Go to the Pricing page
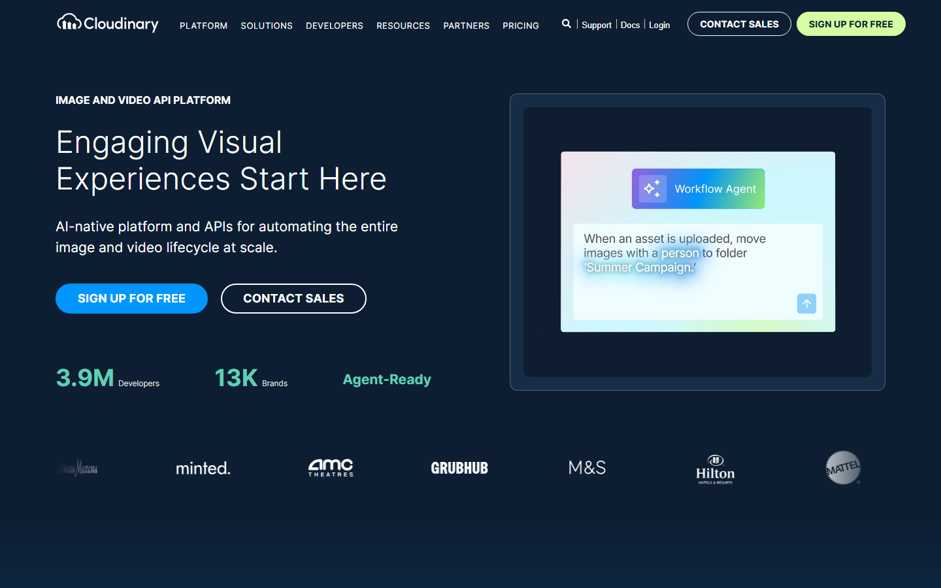 click(x=521, y=25)
